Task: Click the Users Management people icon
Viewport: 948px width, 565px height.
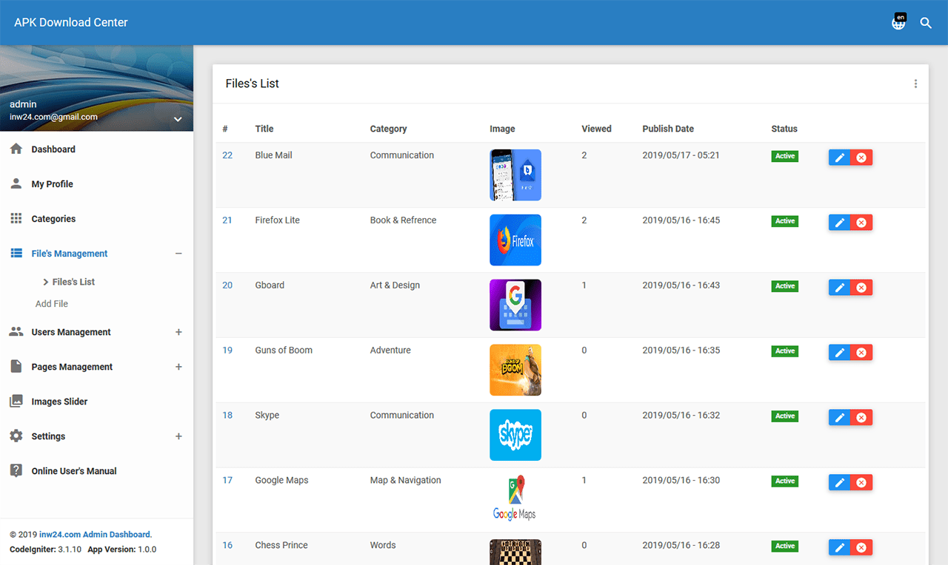Action: [x=16, y=332]
